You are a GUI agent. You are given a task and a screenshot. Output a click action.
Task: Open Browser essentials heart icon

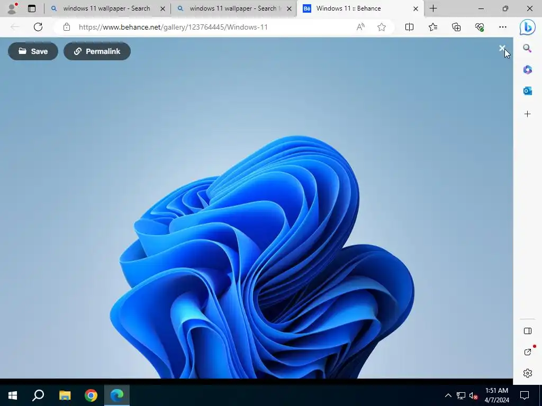(x=480, y=27)
